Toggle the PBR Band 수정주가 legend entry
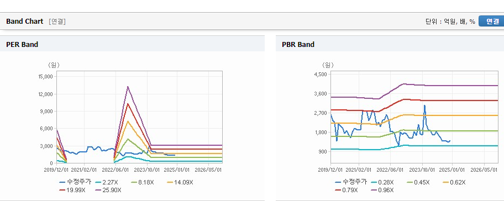The height and width of the screenshot is (201, 504). pyautogui.click(x=351, y=182)
